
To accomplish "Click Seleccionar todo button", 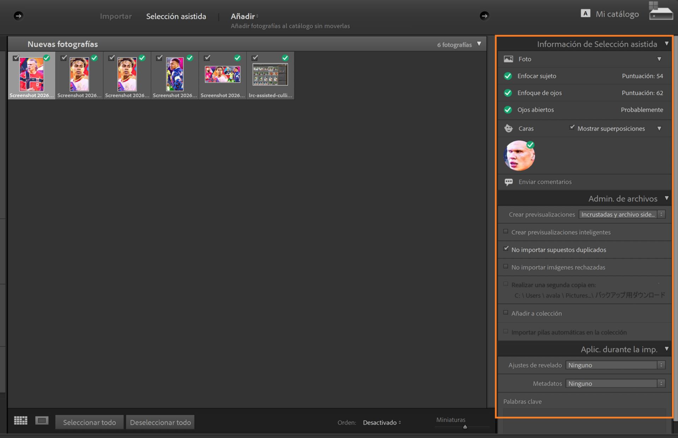I will click(89, 422).
